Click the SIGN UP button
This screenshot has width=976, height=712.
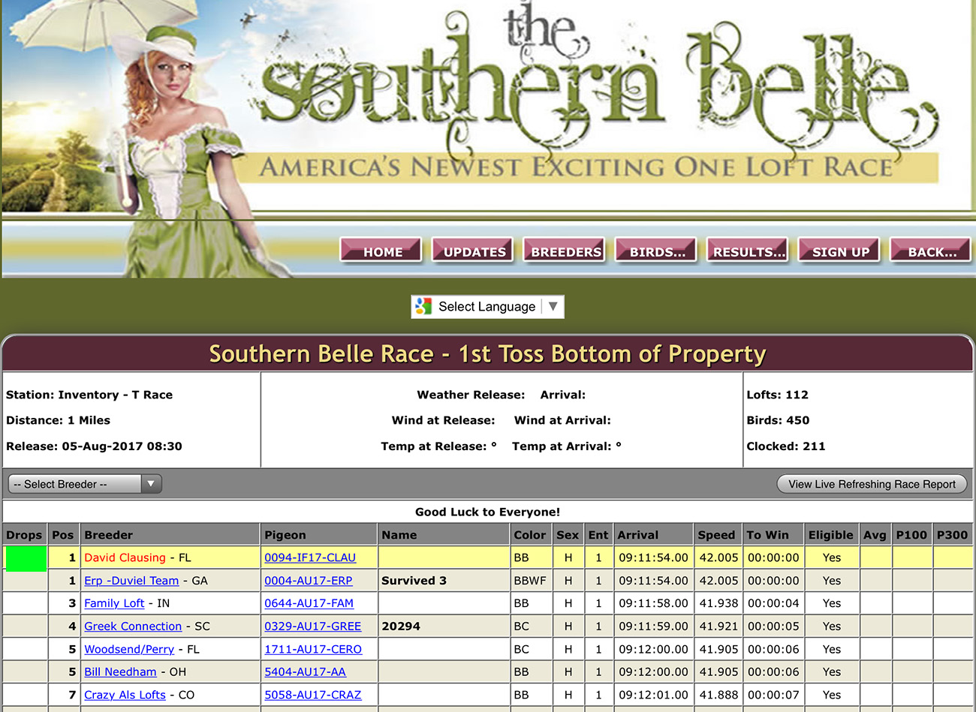(839, 251)
